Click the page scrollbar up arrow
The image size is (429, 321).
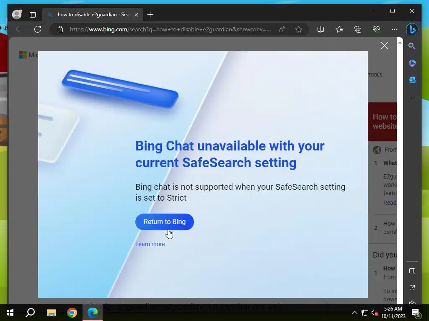click(x=400, y=43)
